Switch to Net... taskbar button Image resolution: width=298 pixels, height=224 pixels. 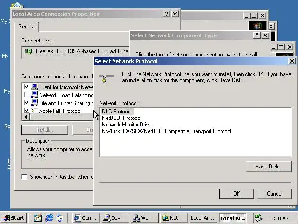pos(174,218)
